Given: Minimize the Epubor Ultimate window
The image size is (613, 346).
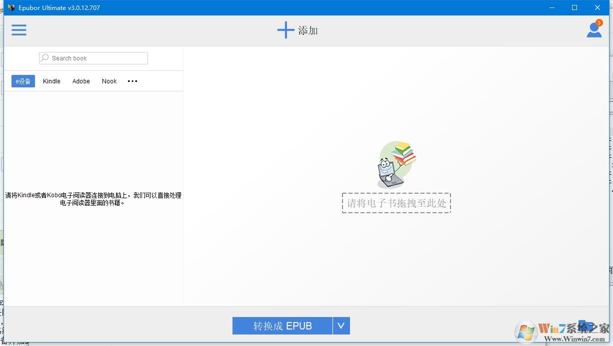Looking at the screenshot, I should coord(552,7).
